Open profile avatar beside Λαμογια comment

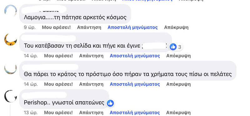(11, 11)
